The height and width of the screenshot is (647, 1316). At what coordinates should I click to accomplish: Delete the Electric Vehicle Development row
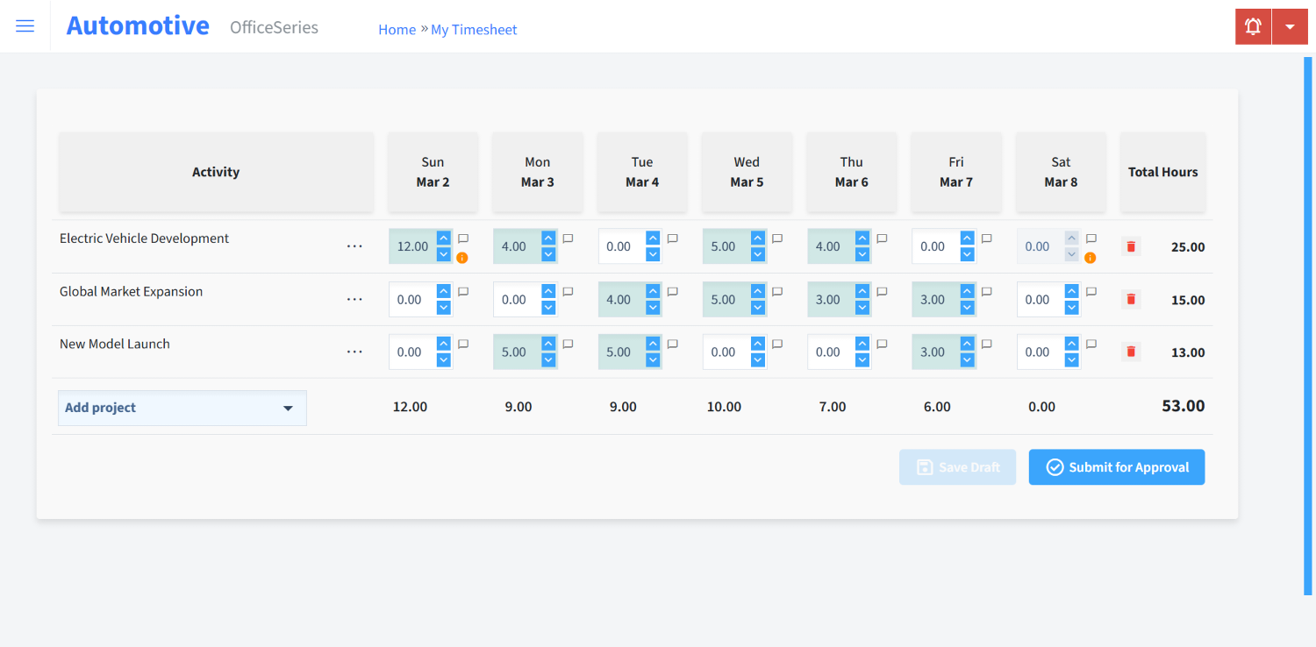1130,246
